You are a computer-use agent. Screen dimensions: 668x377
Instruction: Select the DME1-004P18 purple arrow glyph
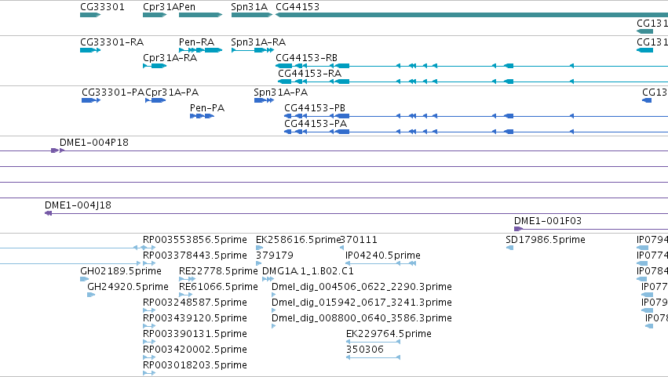pyautogui.click(x=57, y=150)
